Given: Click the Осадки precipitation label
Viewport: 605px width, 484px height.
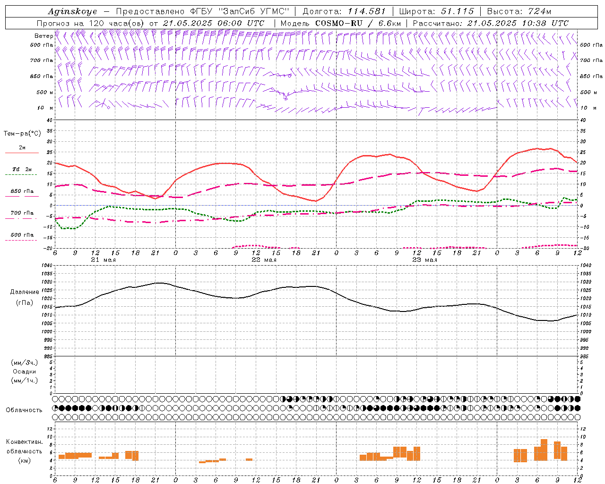Looking at the screenshot, I should point(25,372).
